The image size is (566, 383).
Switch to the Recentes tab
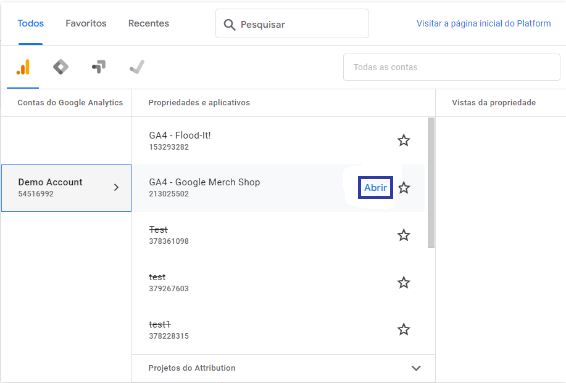pos(149,23)
